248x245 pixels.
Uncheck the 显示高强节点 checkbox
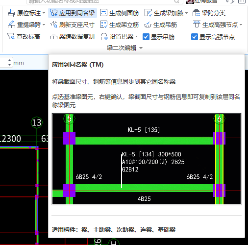pyautogui.click(x=195, y=37)
